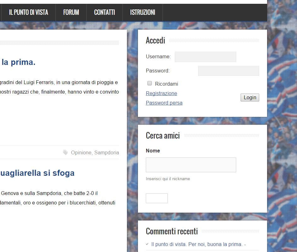The height and width of the screenshot is (252, 297).
Task: Click the Username input field
Action: pos(205,57)
